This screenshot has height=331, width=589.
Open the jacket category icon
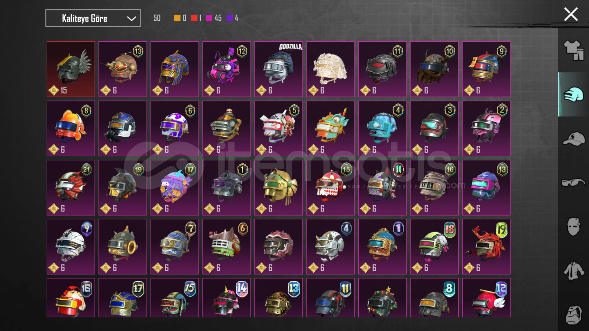(x=573, y=271)
